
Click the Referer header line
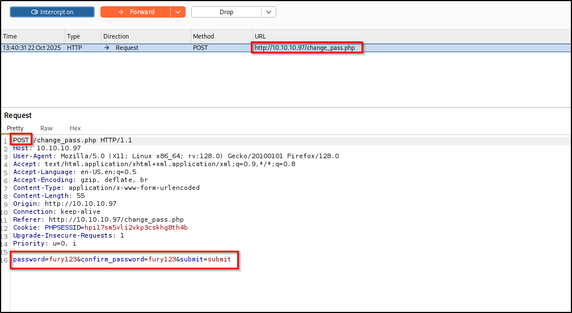(99, 219)
